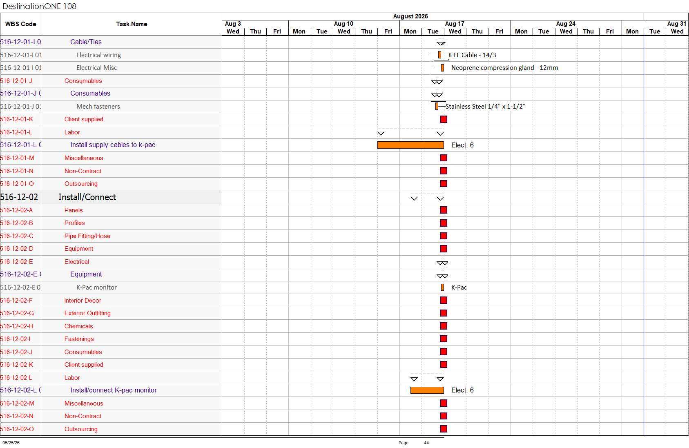Click the K-Pac bar label

click(x=459, y=288)
